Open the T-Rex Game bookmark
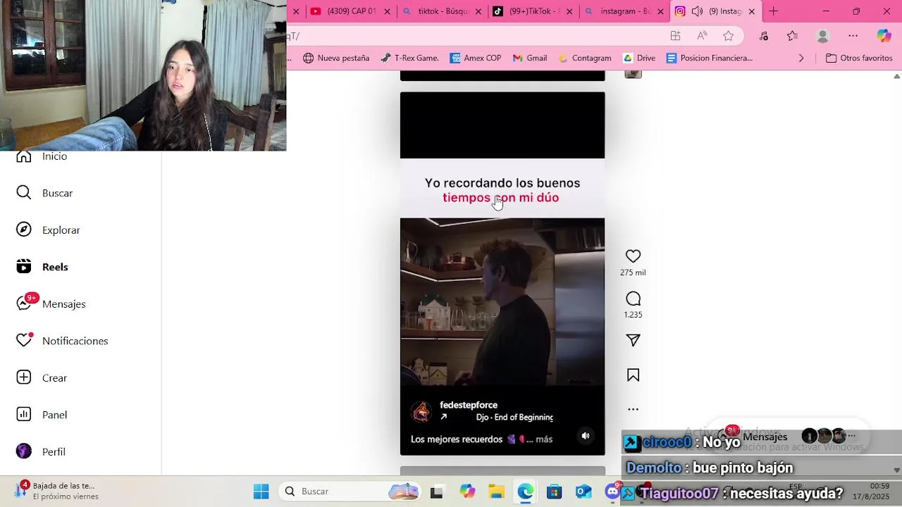 click(409, 58)
